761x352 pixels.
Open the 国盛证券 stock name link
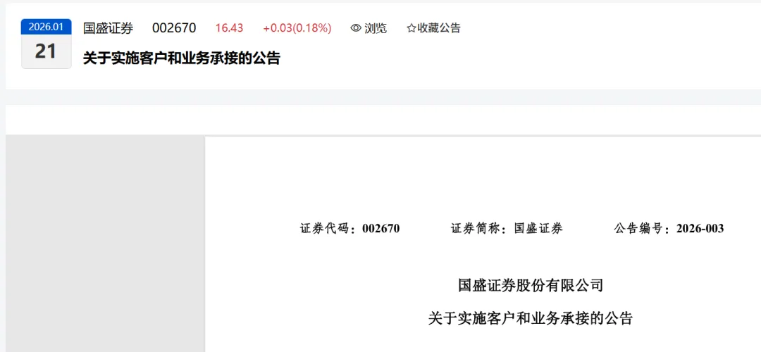(x=109, y=28)
